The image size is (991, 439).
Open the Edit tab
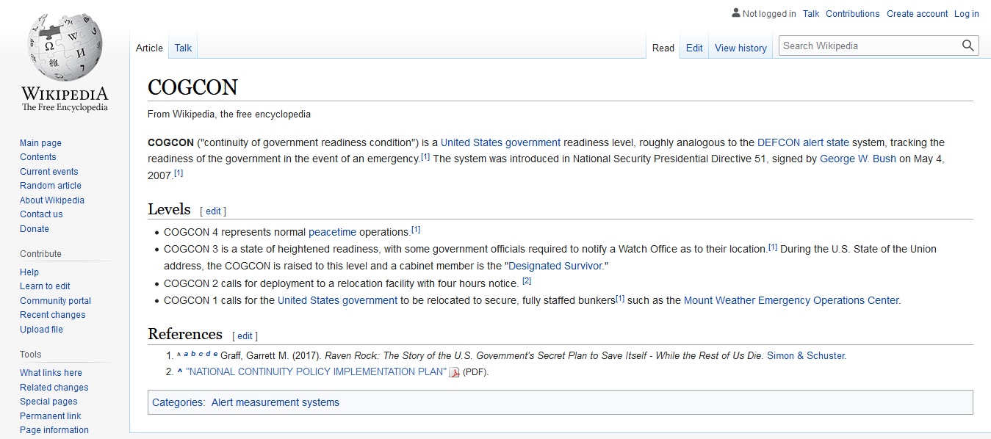click(694, 48)
